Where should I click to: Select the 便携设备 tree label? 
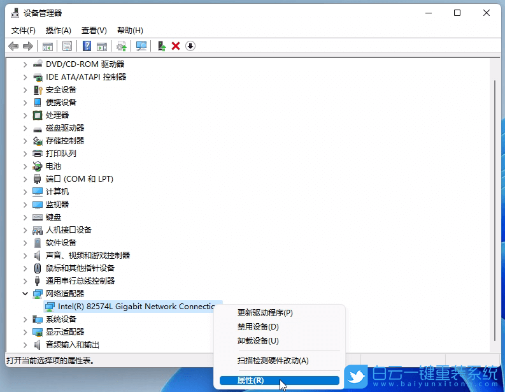(61, 103)
